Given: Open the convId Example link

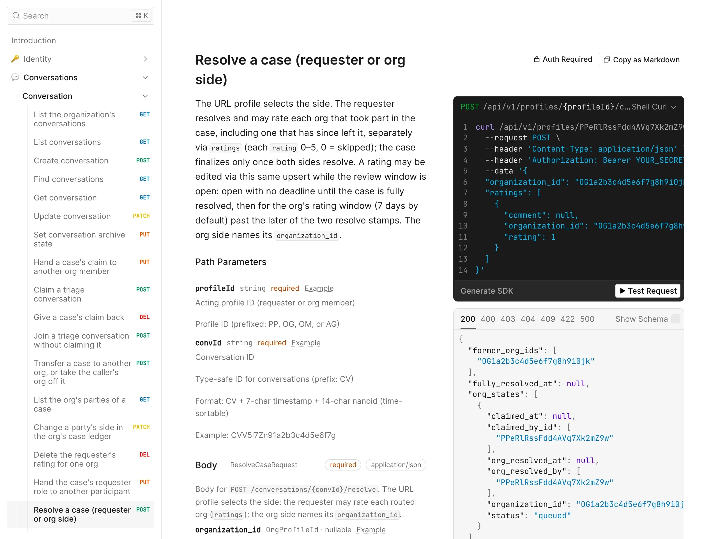Looking at the screenshot, I should point(305,343).
